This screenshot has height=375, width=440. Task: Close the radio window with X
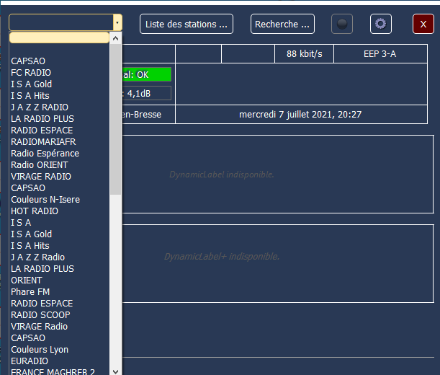point(423,24)
